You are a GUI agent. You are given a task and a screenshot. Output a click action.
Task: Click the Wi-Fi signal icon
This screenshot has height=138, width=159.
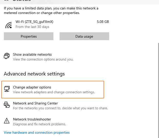point(8,25)
